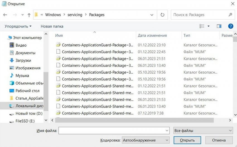This screenshot has width=237, height=147.
Task: Click the search magnifier icon
Action: (230, 15)
